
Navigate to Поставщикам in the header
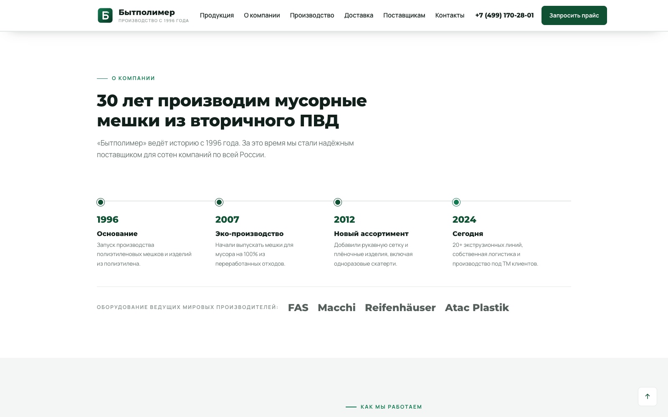pyautogui.click(x=404, y=15)
